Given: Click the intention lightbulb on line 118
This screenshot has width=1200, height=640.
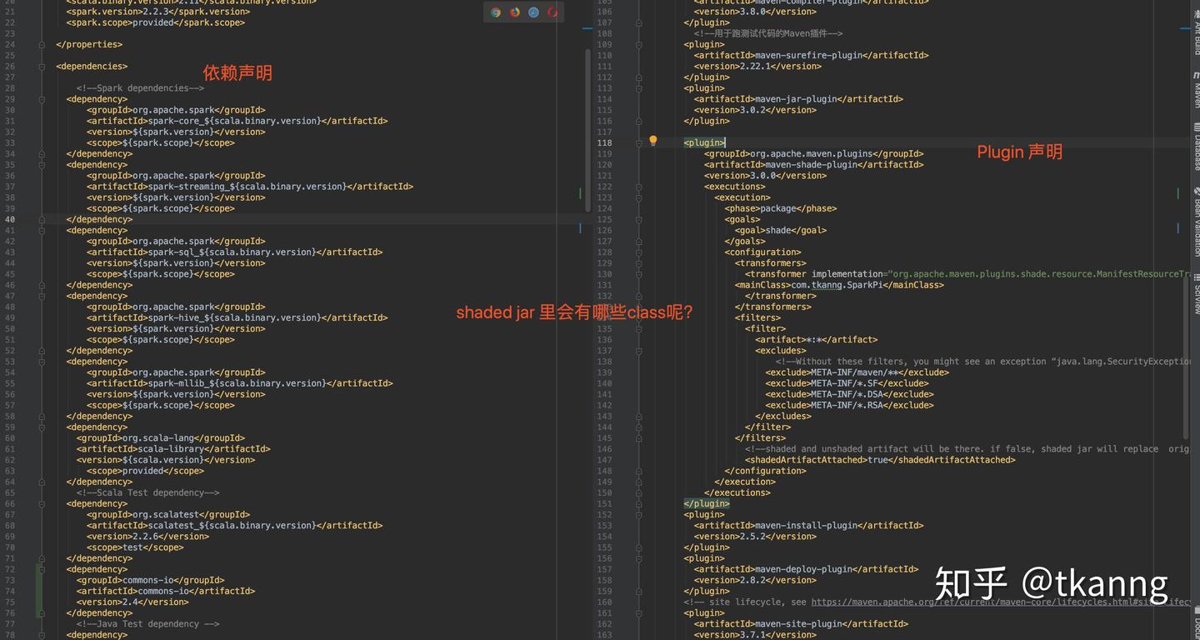Looking at the screenshot, I should [653, 142].
